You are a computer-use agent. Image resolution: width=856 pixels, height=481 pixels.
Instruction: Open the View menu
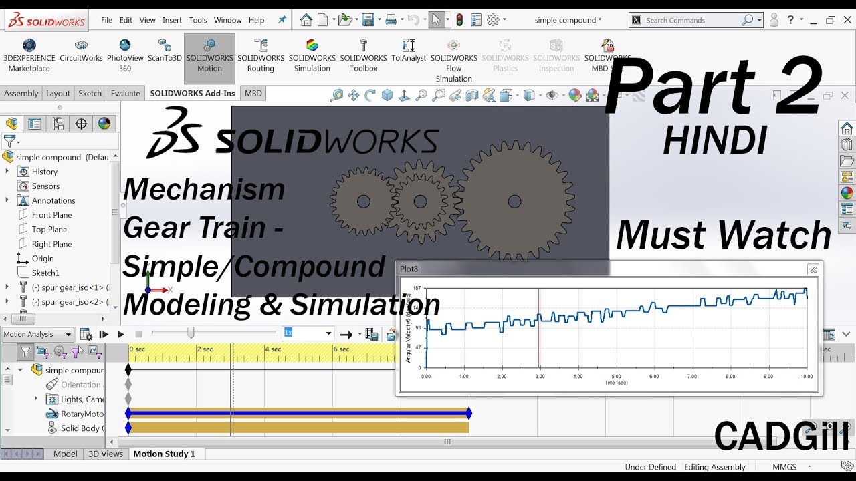[147, 20]
